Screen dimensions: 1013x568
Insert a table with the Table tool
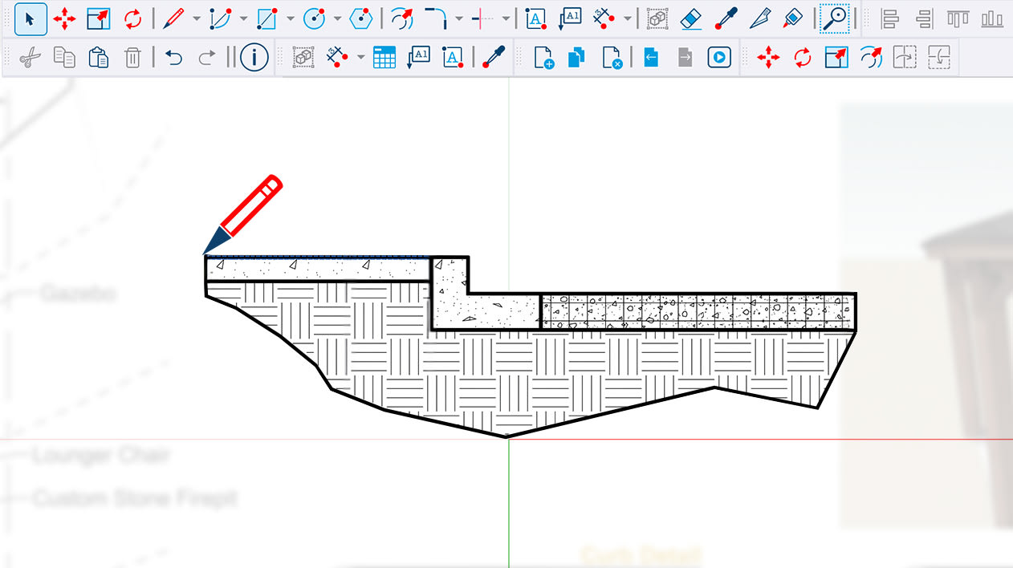[384, 58]
